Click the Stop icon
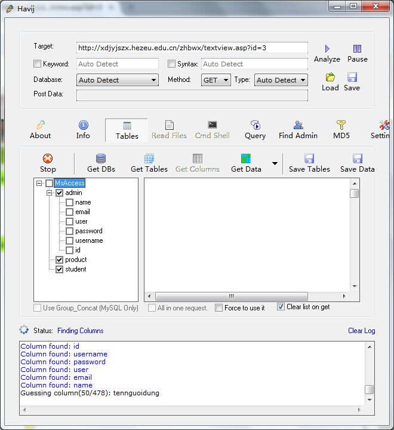 pos(48,158)
